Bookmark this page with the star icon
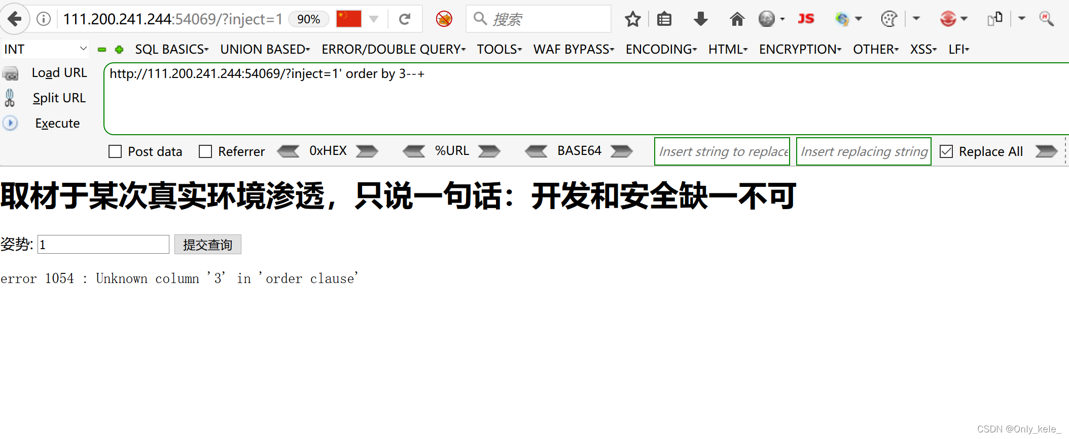1069x439 pixels. point(632,19)
